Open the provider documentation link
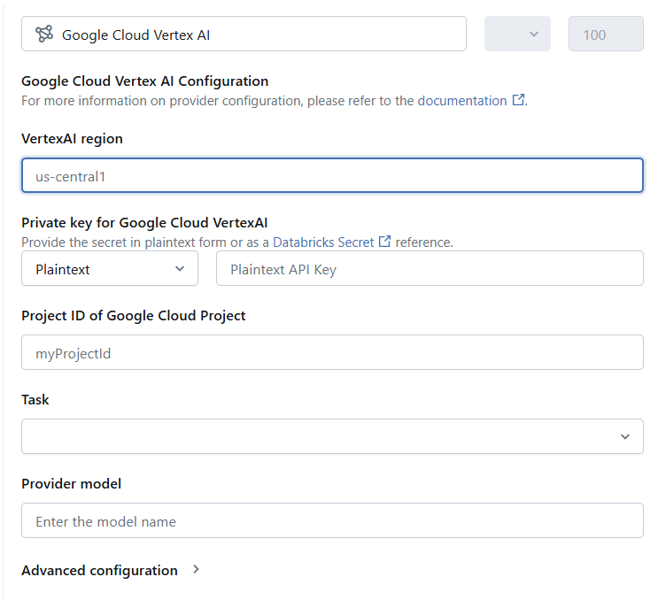658x600 pixels. point(462,101)
